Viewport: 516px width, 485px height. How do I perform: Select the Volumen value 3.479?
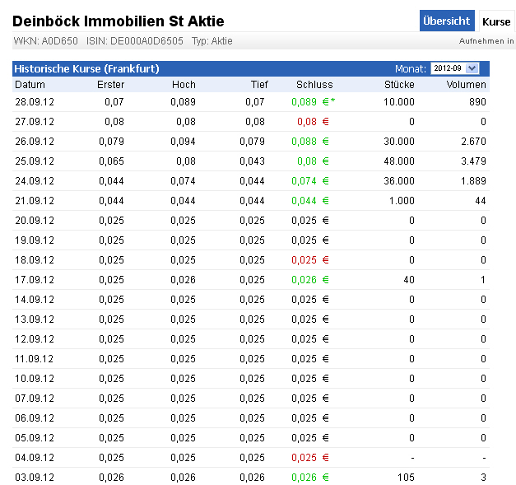pos(473,161)
